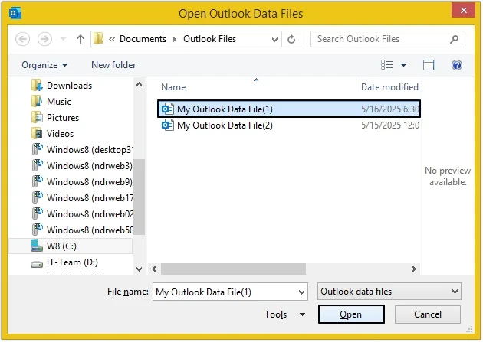Create a New folder
The image size is (483, 342).
click(x=113, y=65)
